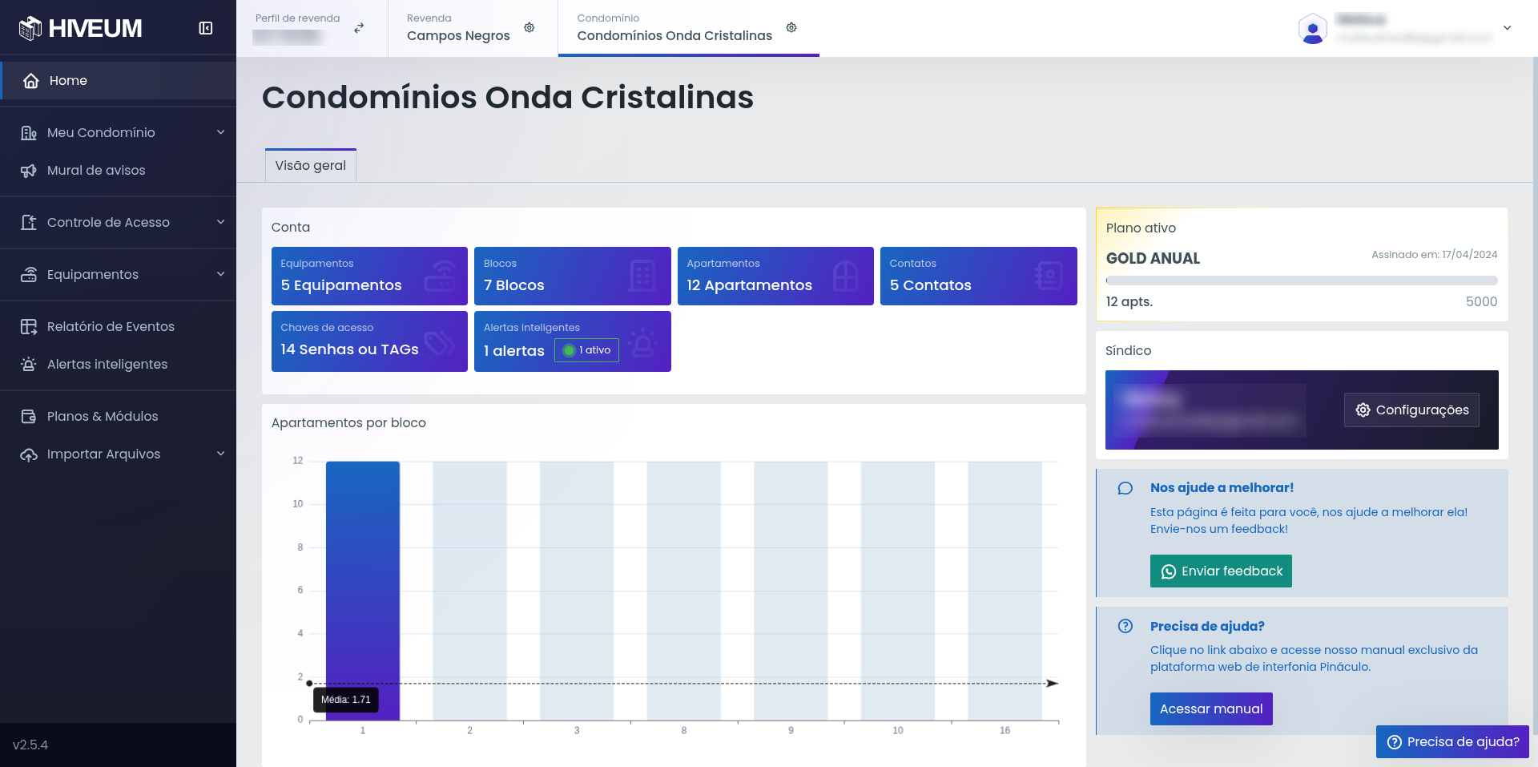Click the Acessar manual button
Viewport: 1538px width, 767px height.
pyautogui.click(x=1211, y=709)
